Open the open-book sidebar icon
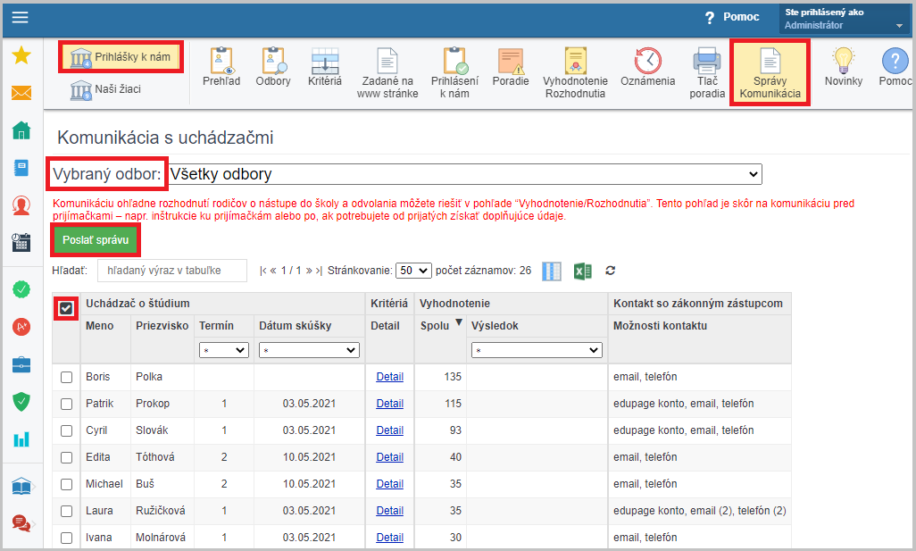 (x=21, y=486)
